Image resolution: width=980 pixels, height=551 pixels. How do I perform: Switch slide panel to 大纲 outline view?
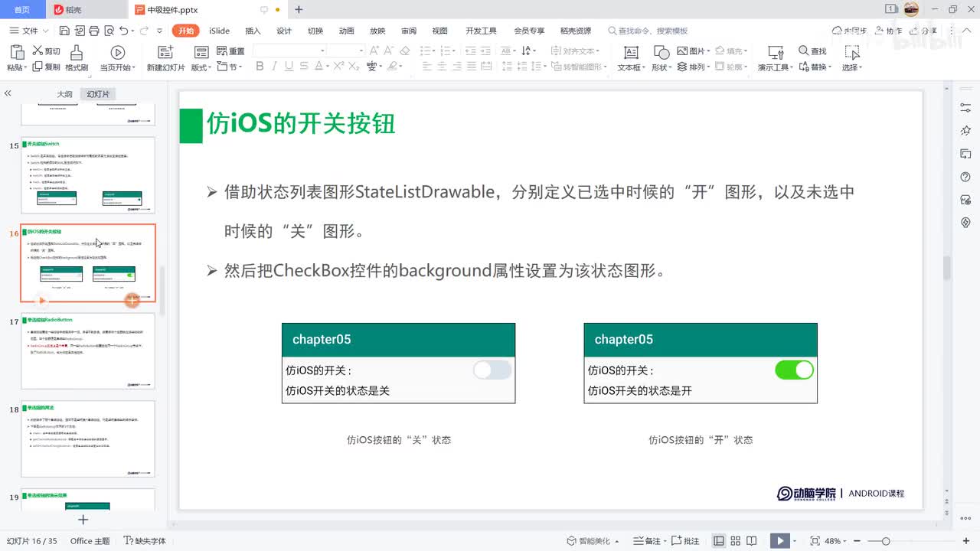pyautogui.click(x=64, y=94)
